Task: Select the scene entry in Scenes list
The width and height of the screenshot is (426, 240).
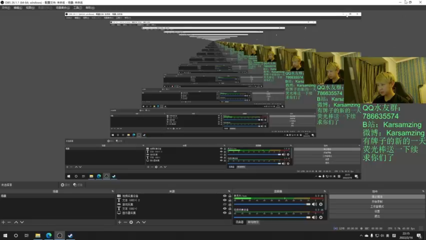Action: pyautogui.click(x=58, y=196)
